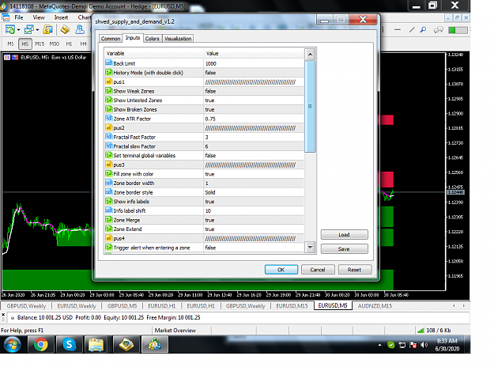Viewport: 494px width, 371px height.
Task: Click the Save button
Action: 344,248
